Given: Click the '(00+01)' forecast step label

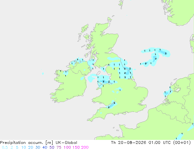Looking at the screenshot, I should coord(182,143).
